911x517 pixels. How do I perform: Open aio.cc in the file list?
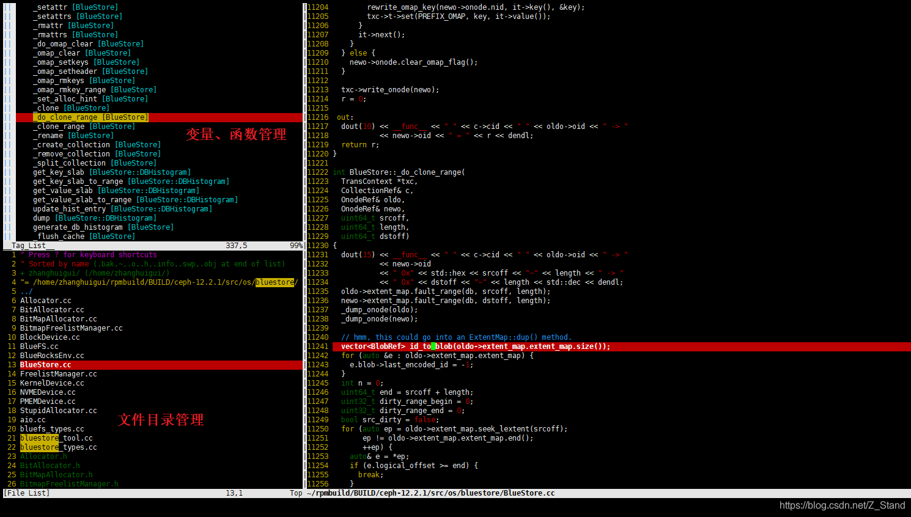click(x=33, y=420)
